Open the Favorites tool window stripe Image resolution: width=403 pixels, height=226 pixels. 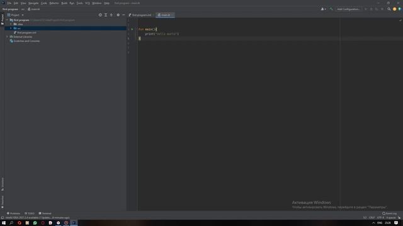click(3, 202)
